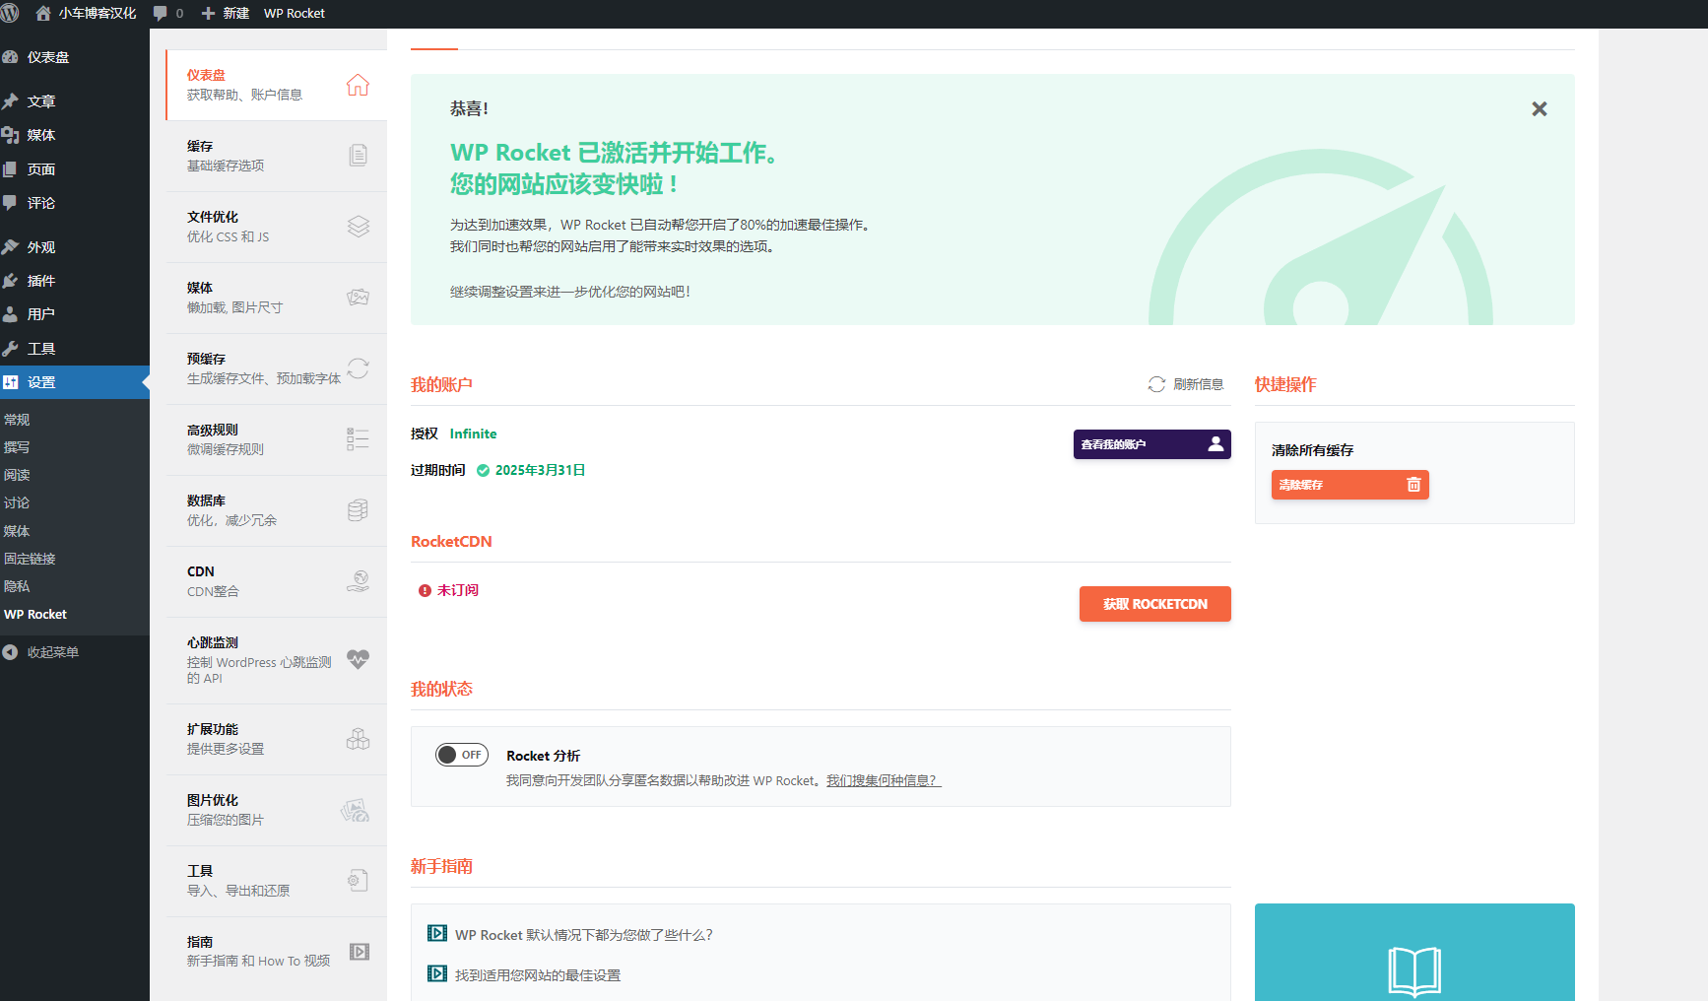Go to 仪表盘 in WordPress sidebar

[x=75, y=57]
